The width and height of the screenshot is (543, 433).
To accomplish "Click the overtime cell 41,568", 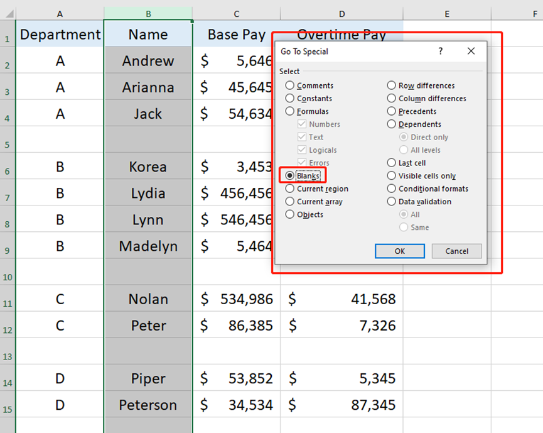I will 341,299.
